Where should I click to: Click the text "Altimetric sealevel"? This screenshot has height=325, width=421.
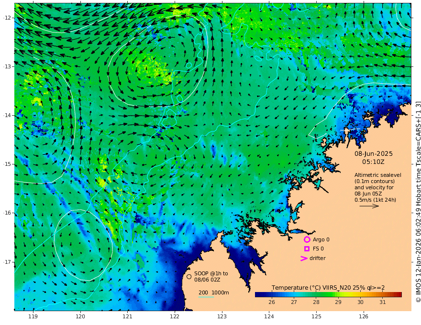[378, 175]
